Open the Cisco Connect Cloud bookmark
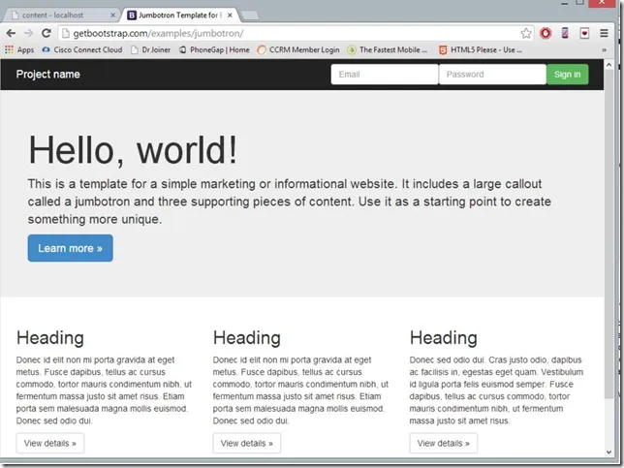The image size is (624, 468). click(81, 49)
